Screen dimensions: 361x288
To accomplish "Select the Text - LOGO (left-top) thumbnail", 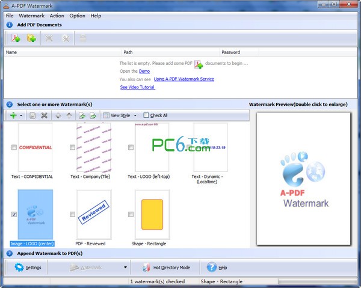I will (x=152, y=147).
